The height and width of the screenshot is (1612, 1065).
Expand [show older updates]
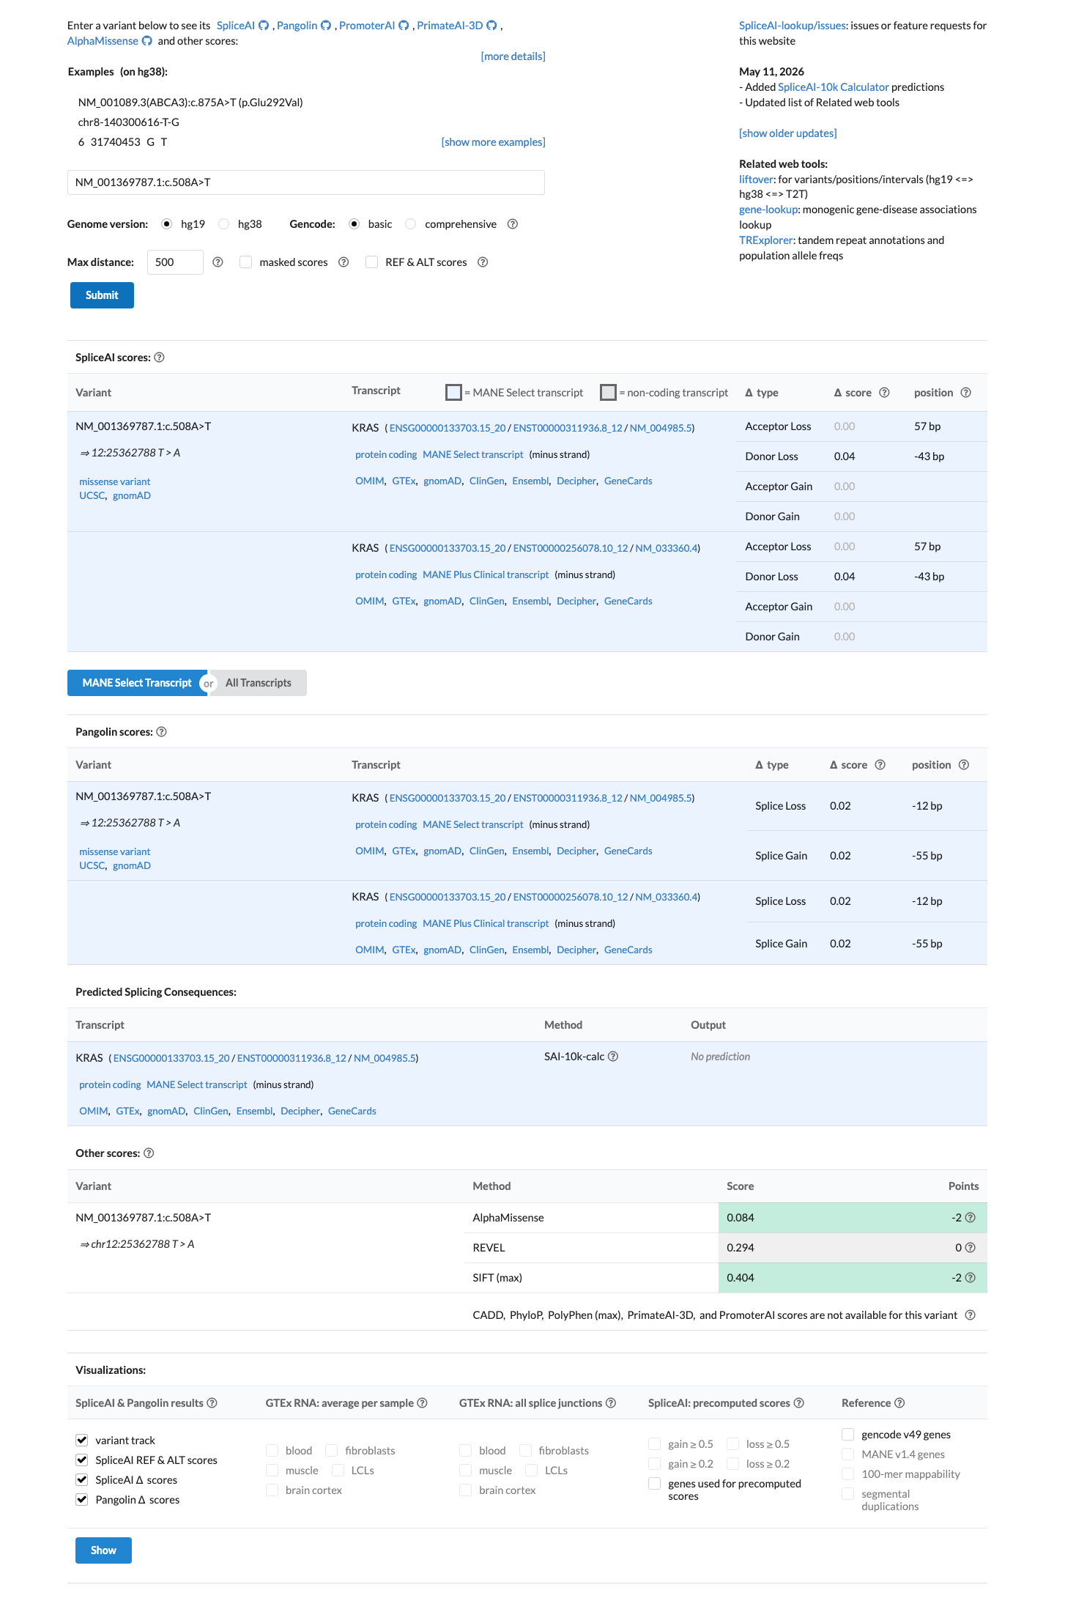(787, 133)
